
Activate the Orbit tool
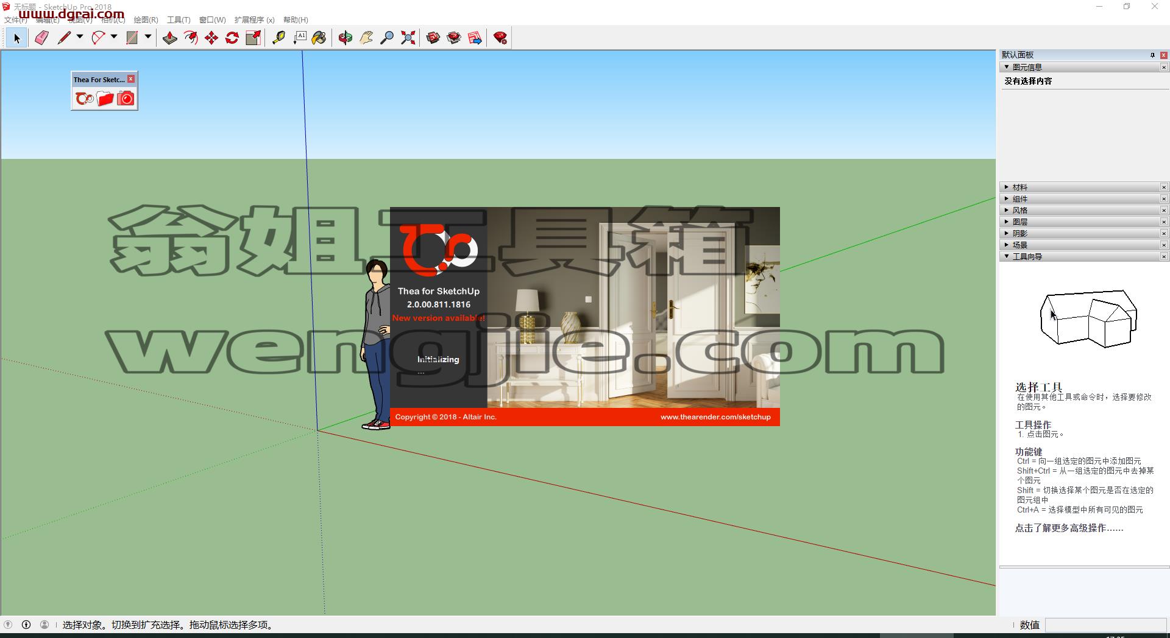tap(346, 38)
